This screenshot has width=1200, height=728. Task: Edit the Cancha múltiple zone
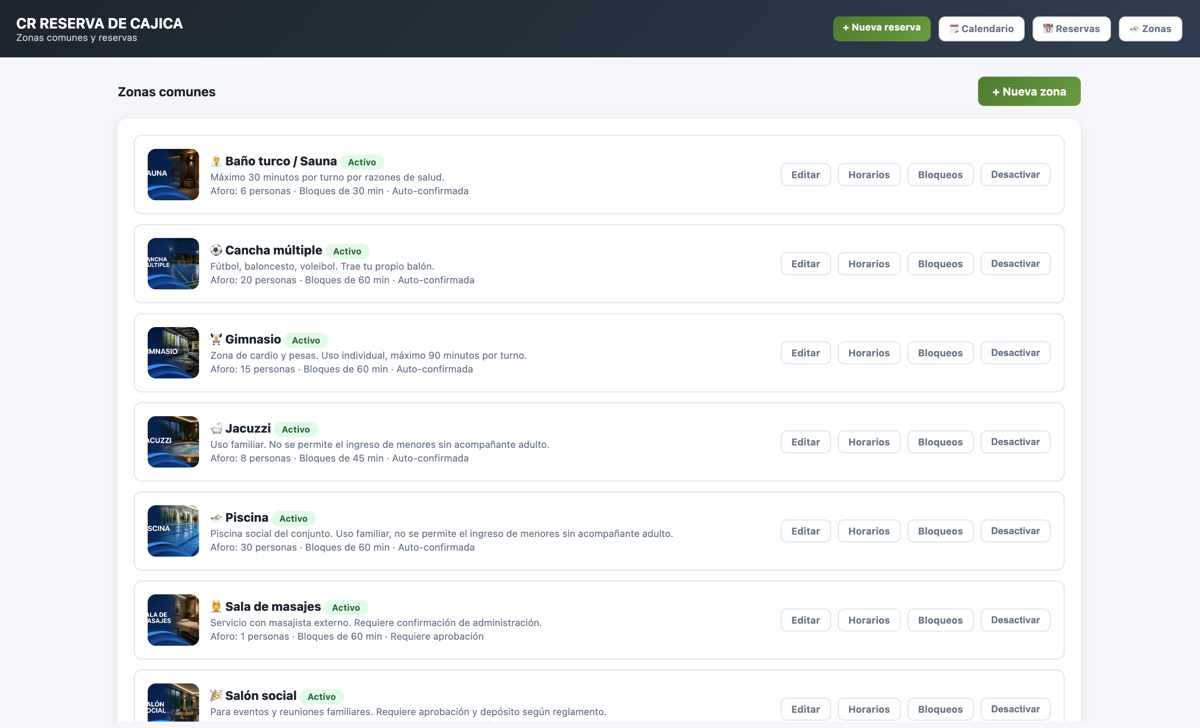click(x=805, y=263)
